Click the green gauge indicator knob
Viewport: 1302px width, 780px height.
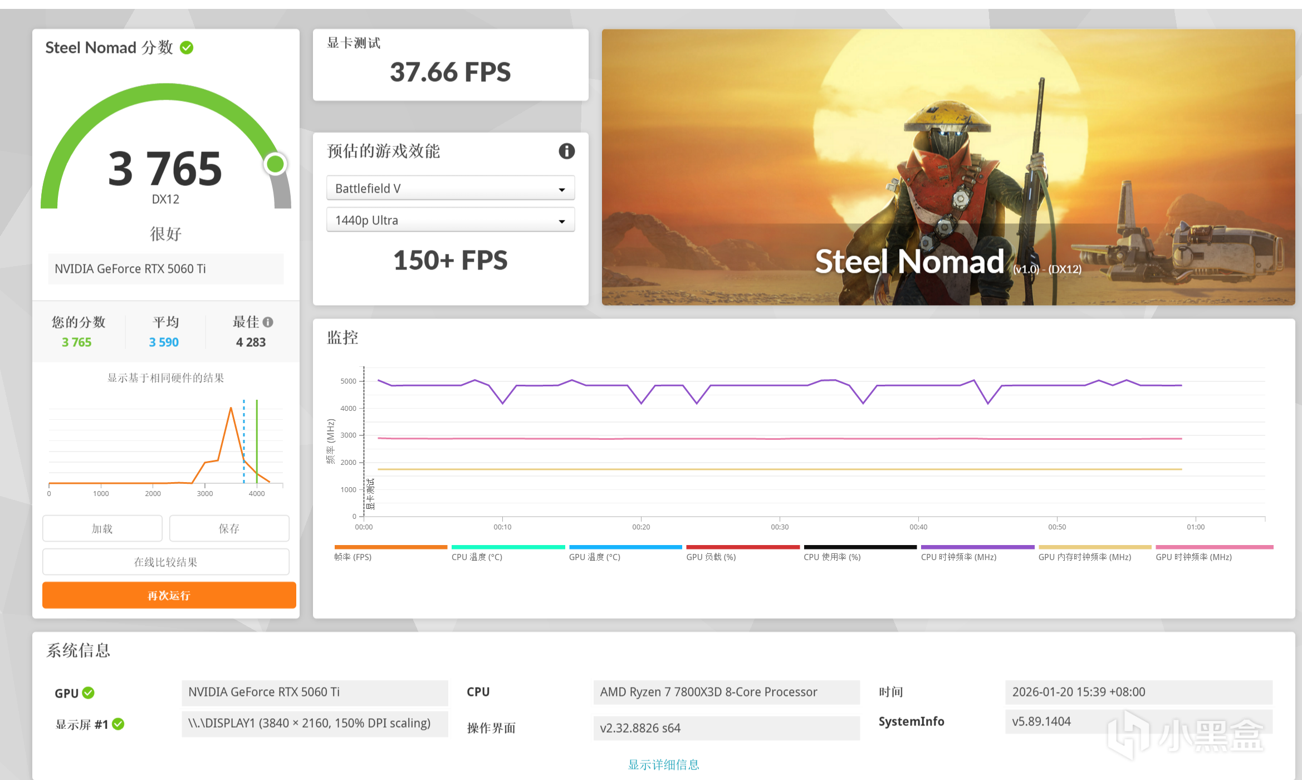[275, 164]
